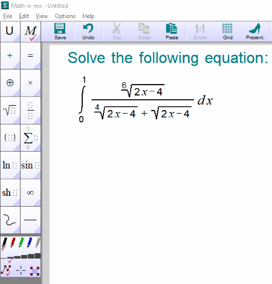Select the U uniform text mode
Screen dimensions: 272x284
click(10, 31)
